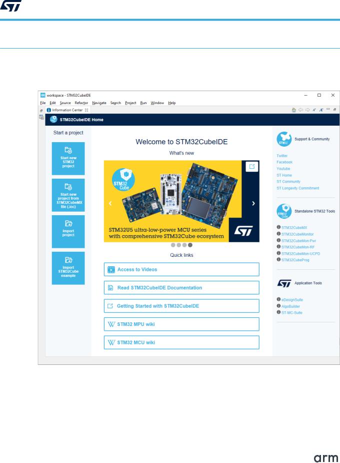Click info icon beside STM32CubeProg
This screenshot has width=340, height=463.
(278, 260)
